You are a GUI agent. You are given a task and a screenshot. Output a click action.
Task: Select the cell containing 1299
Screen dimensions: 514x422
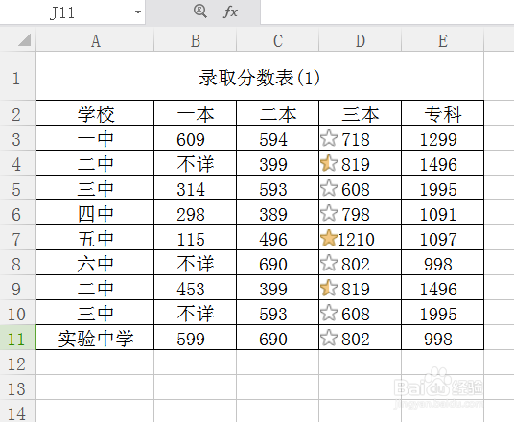click(442, 138)
